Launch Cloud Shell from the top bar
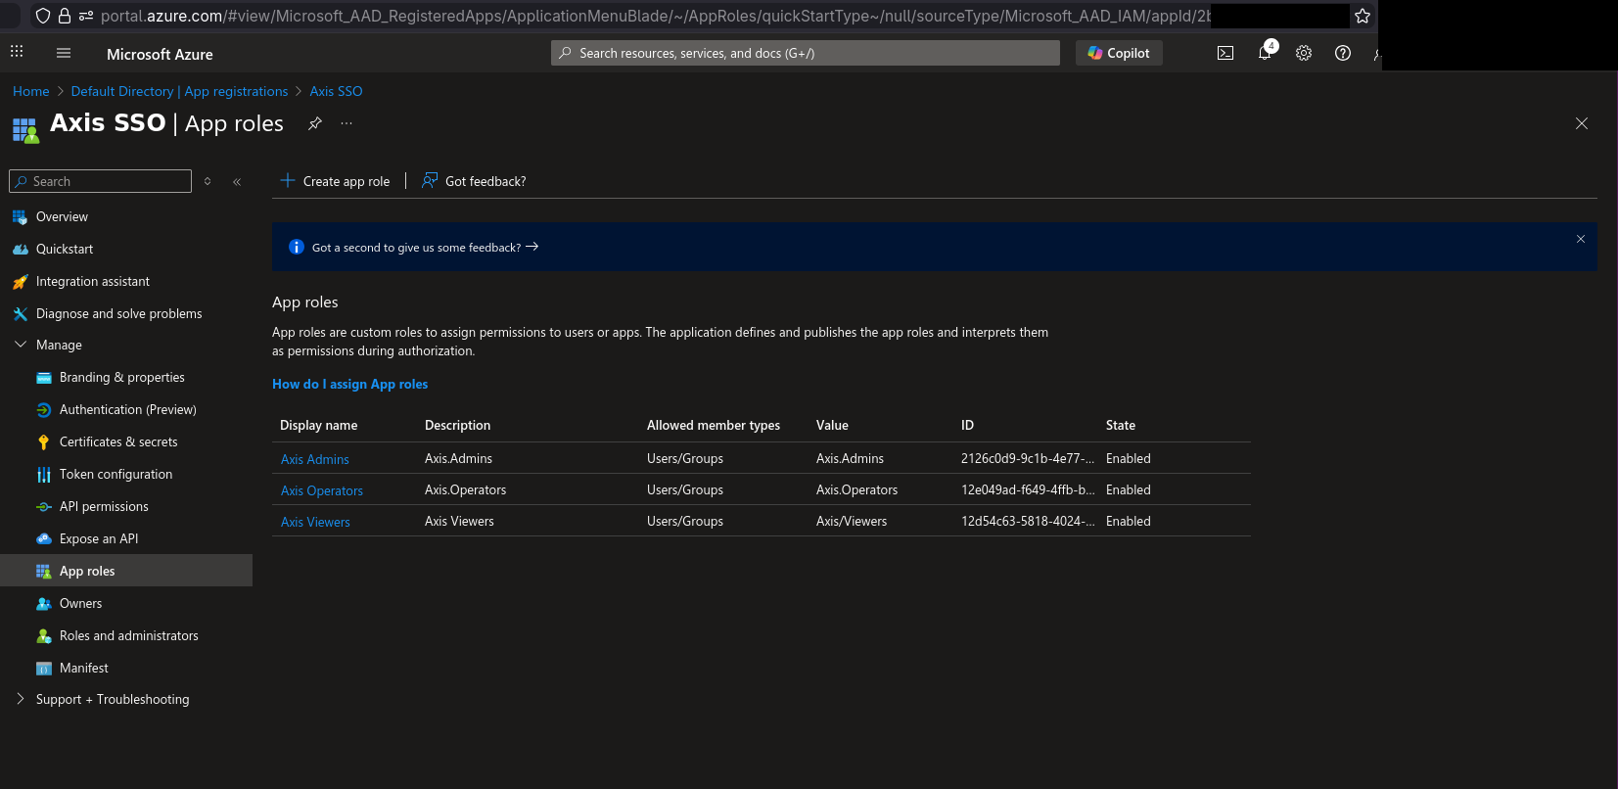1618x789 pixels. click(1225, 54)
